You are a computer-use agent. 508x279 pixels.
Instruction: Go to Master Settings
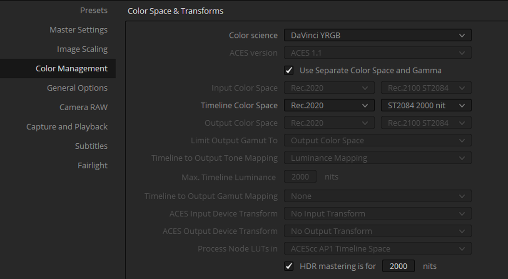78,30
